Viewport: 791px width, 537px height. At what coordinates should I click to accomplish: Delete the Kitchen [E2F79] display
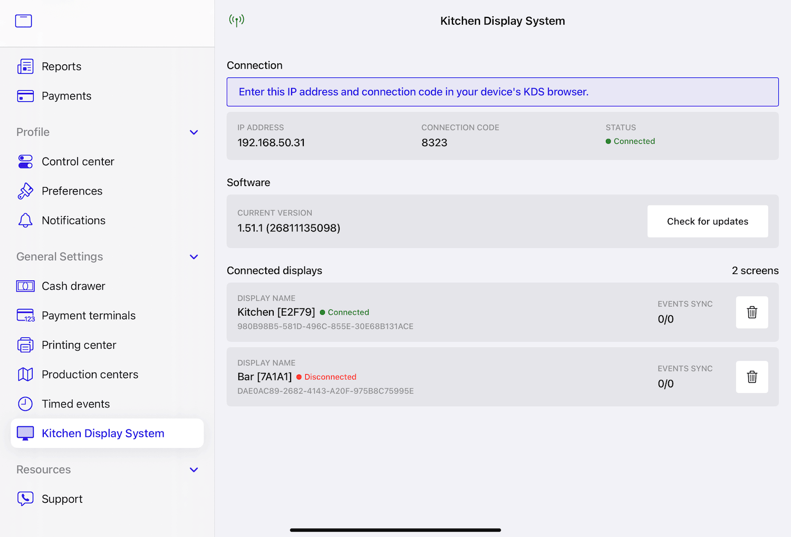pyautogui.click(x=752, y=312)
